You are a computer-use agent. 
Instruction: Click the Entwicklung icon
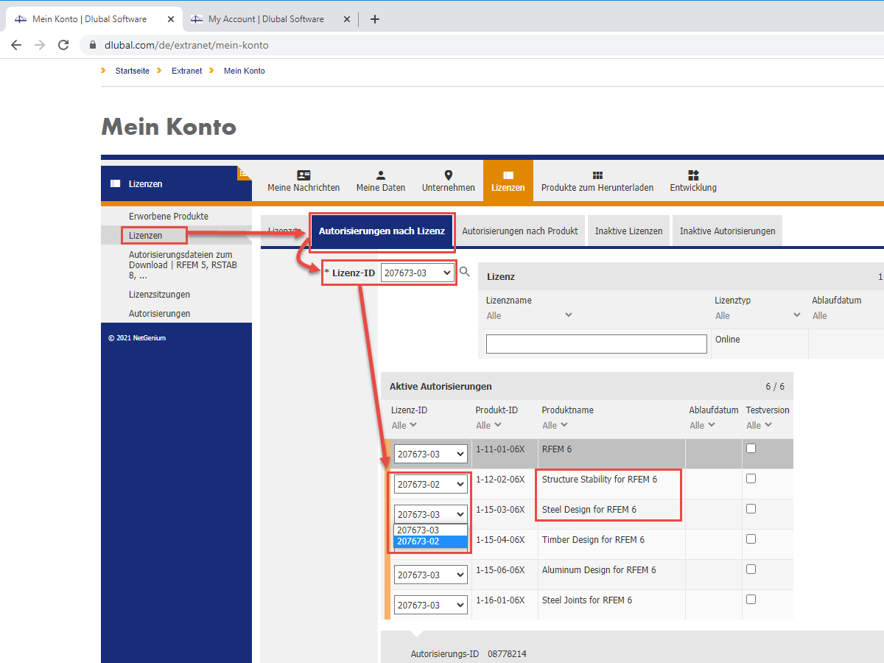pos(693,175)
